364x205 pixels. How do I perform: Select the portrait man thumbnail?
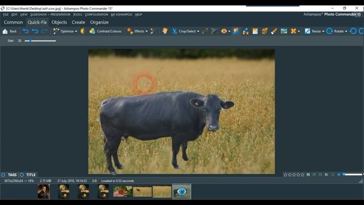(44, 191)
